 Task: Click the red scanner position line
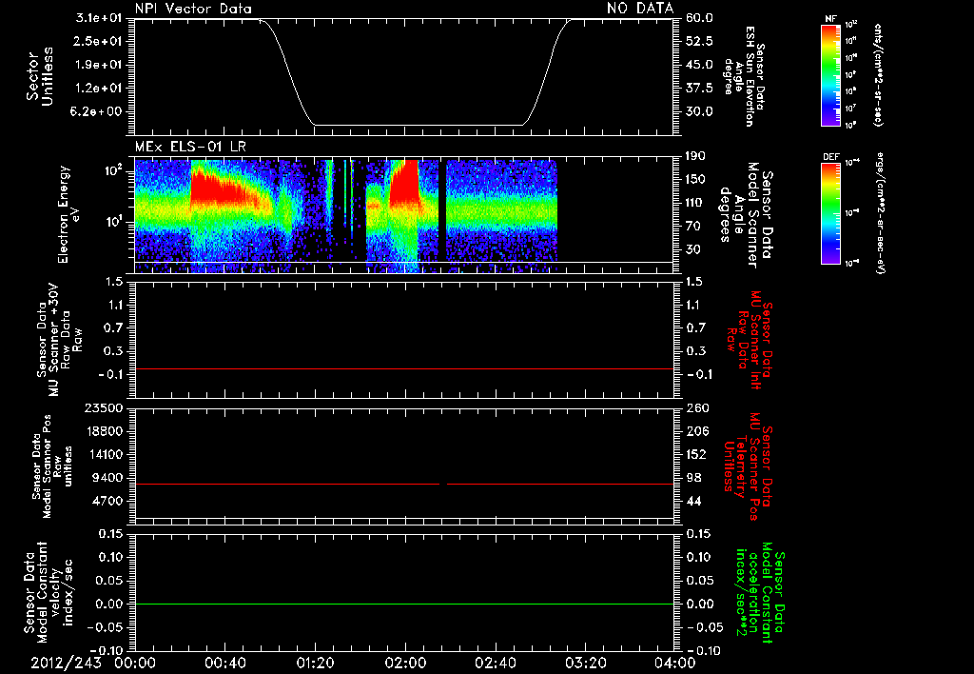(285, 485)
